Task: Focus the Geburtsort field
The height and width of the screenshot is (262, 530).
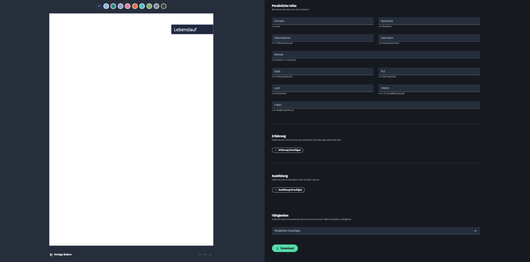Action: [429, 38]
